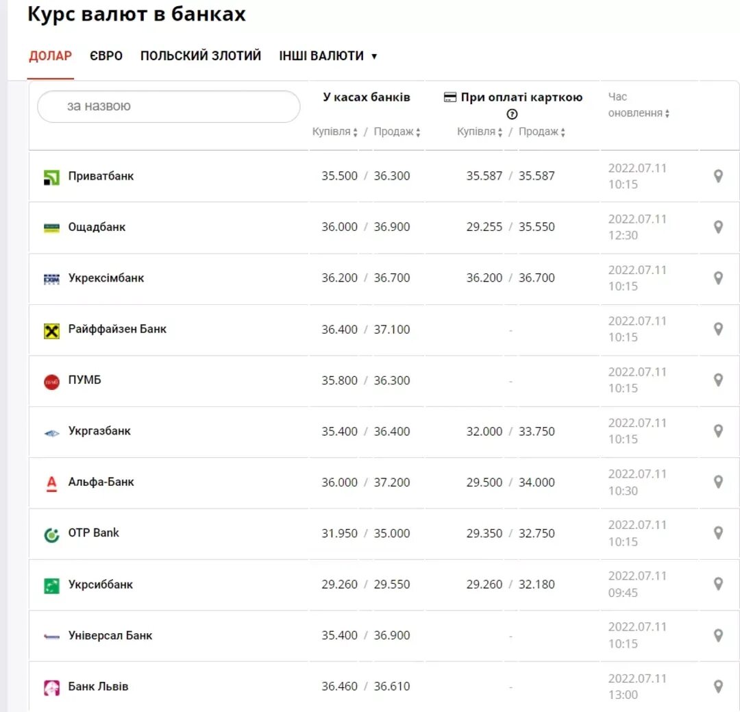Click the Укрсиббанк green logo
The width and height of the screenshot is (740, 712).
tap(51, 586)
